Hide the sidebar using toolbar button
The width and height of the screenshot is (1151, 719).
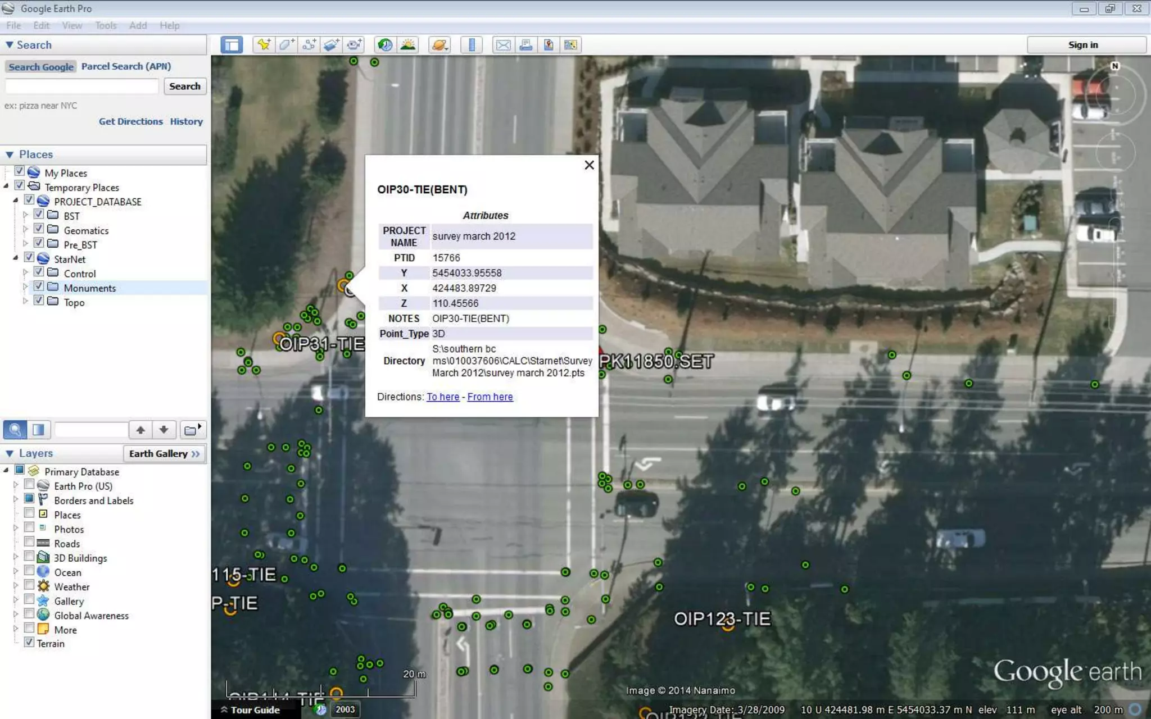click(232, 45)
